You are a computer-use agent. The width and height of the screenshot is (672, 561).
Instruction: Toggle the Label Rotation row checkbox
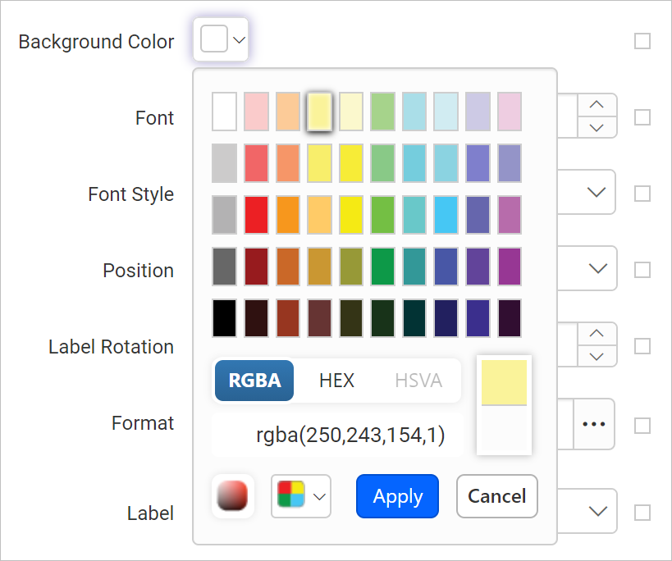point(642,346)
